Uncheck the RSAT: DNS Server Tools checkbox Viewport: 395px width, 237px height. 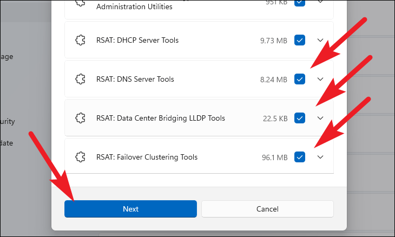coord(300,79)
